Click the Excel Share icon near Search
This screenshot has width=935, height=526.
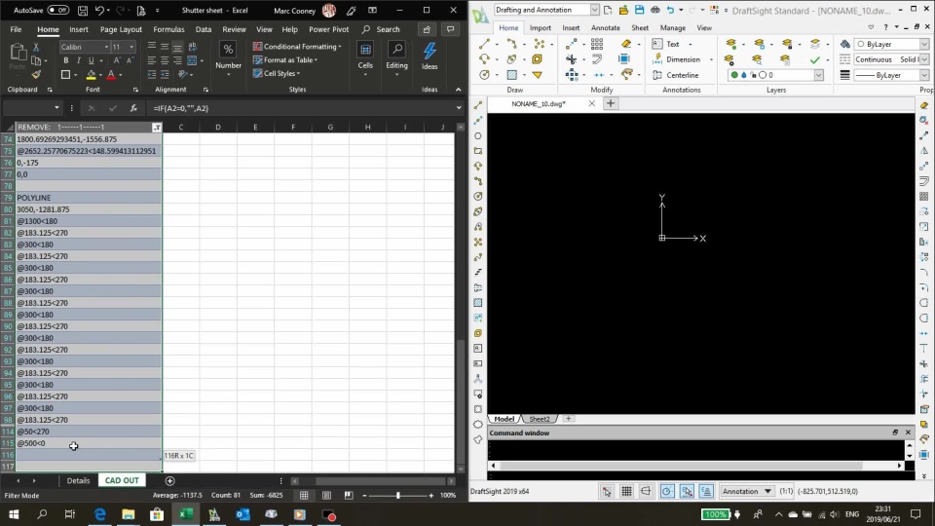point(427,29)
